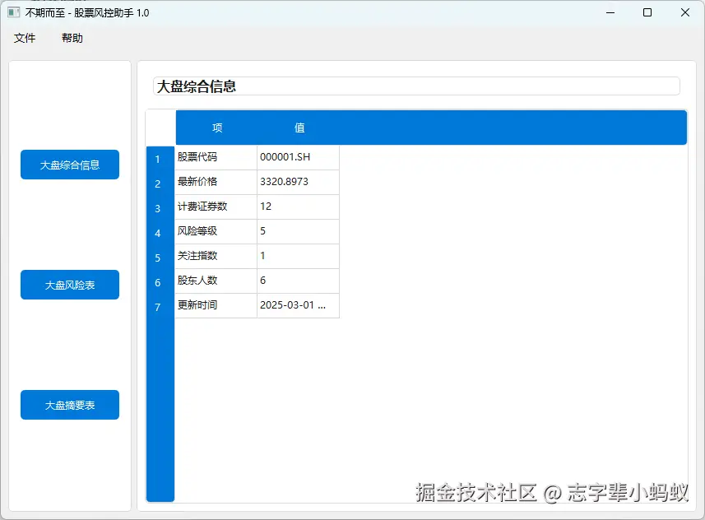Select row header 4
Image resolution: width=705 pixels, height=520 pixels.
160,233
